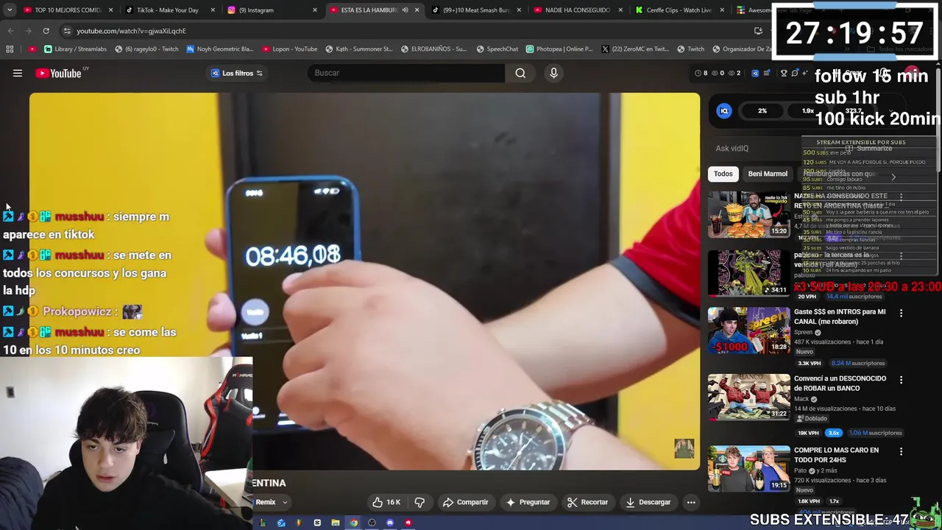Open Gaste $$$ en INTROS video thumbnail

(749, 331)
